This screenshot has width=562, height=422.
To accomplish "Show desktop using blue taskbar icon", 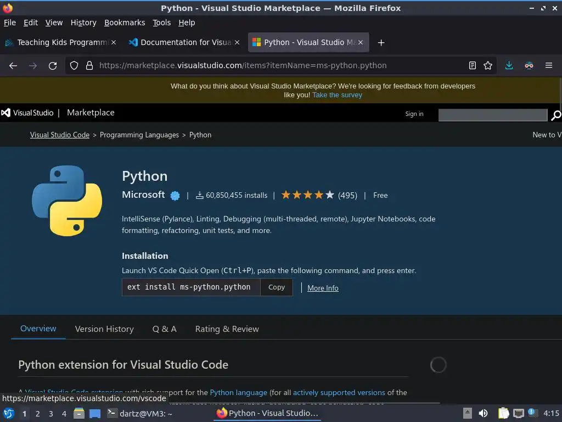I will point(95,414).
